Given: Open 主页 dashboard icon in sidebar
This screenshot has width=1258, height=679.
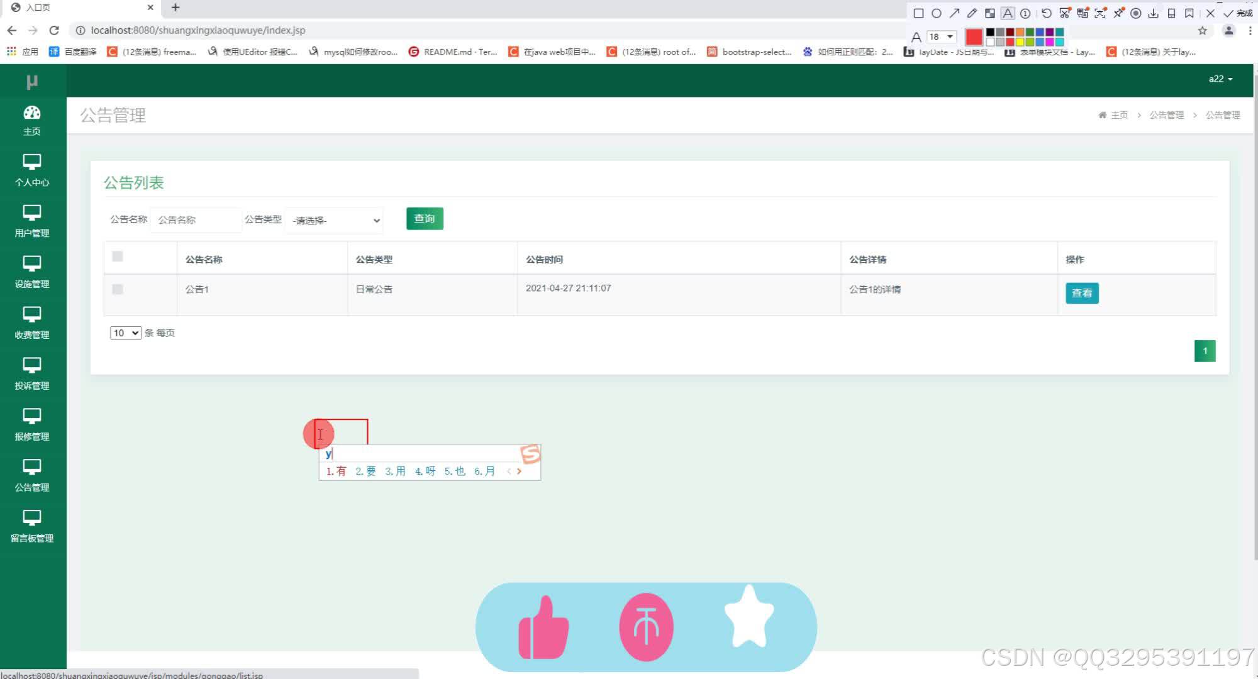Looking at the screenshot, I should click(32, 120).
